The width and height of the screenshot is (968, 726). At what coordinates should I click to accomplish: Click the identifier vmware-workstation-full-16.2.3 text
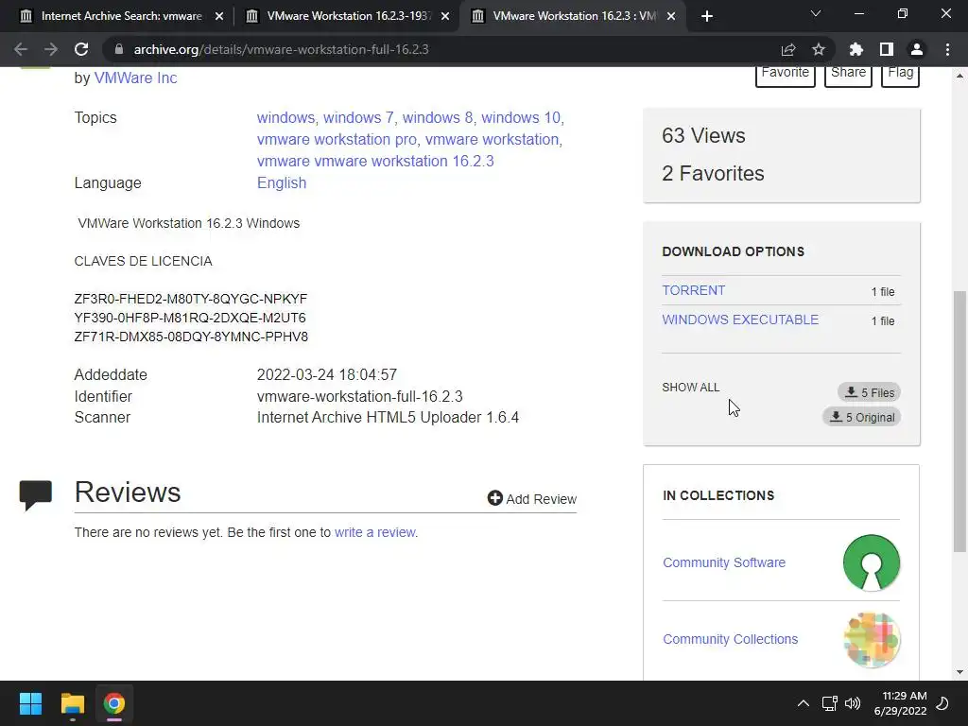click(x=360, y=396)
